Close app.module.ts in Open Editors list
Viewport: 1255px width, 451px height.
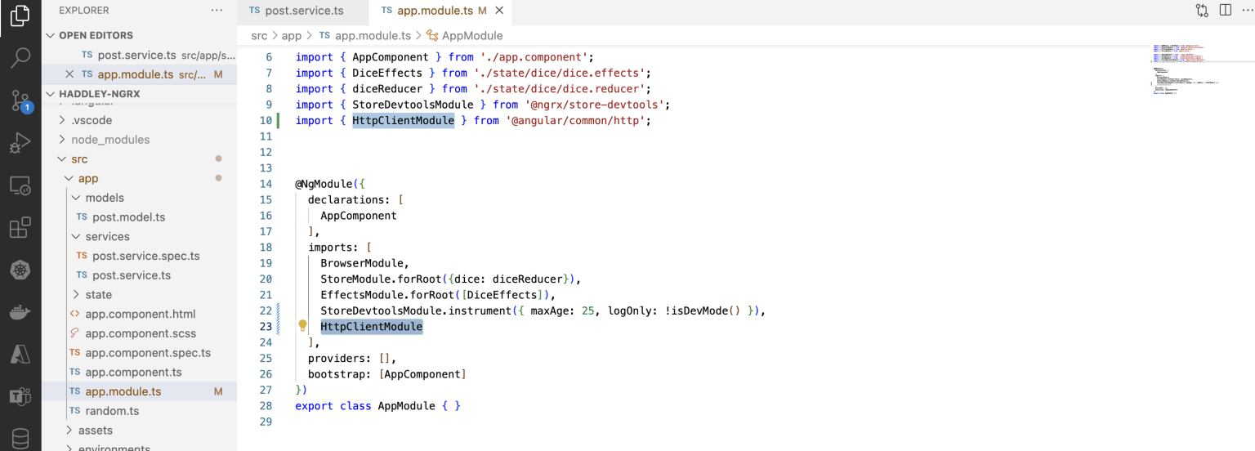(69, 74)
